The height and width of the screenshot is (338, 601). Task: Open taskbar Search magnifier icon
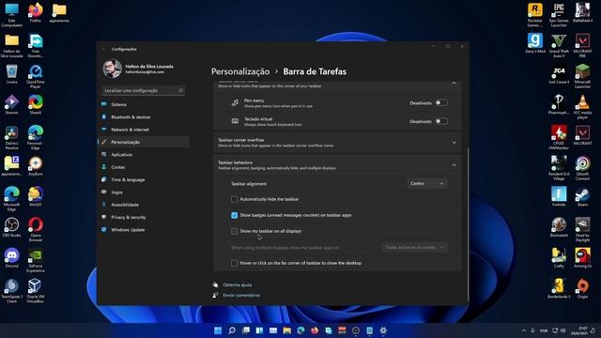pyautogui.click(x=232, y=330)
